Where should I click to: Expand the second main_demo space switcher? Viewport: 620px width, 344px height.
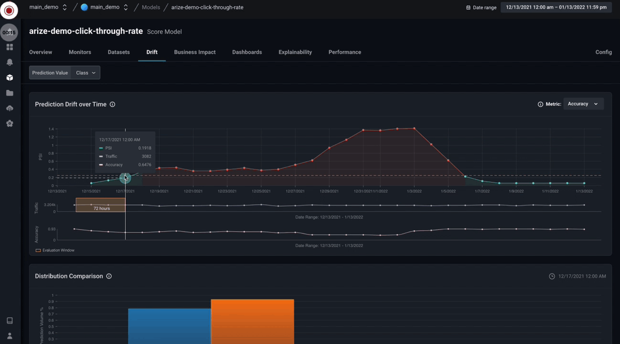point(126,7)
